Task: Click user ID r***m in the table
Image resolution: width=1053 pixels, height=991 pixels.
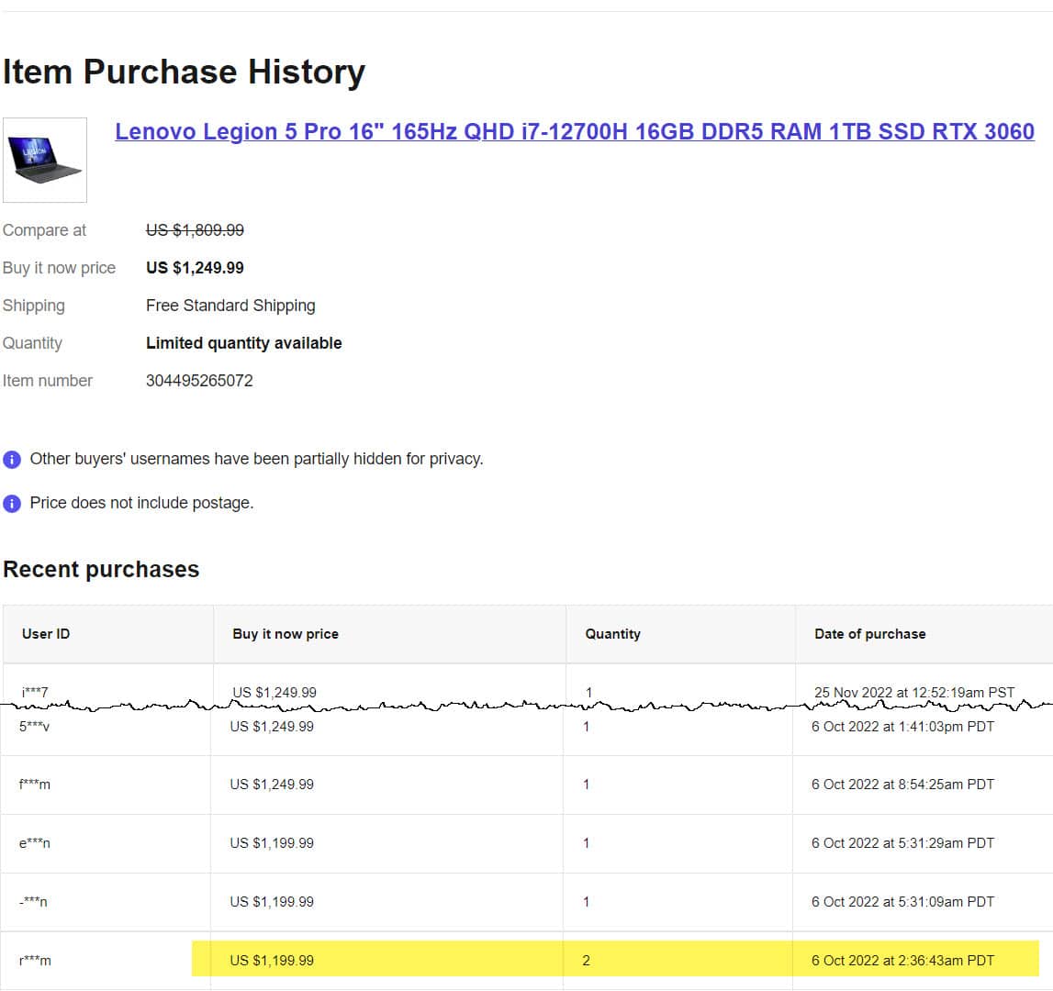Action: click(x=35, y=961)
